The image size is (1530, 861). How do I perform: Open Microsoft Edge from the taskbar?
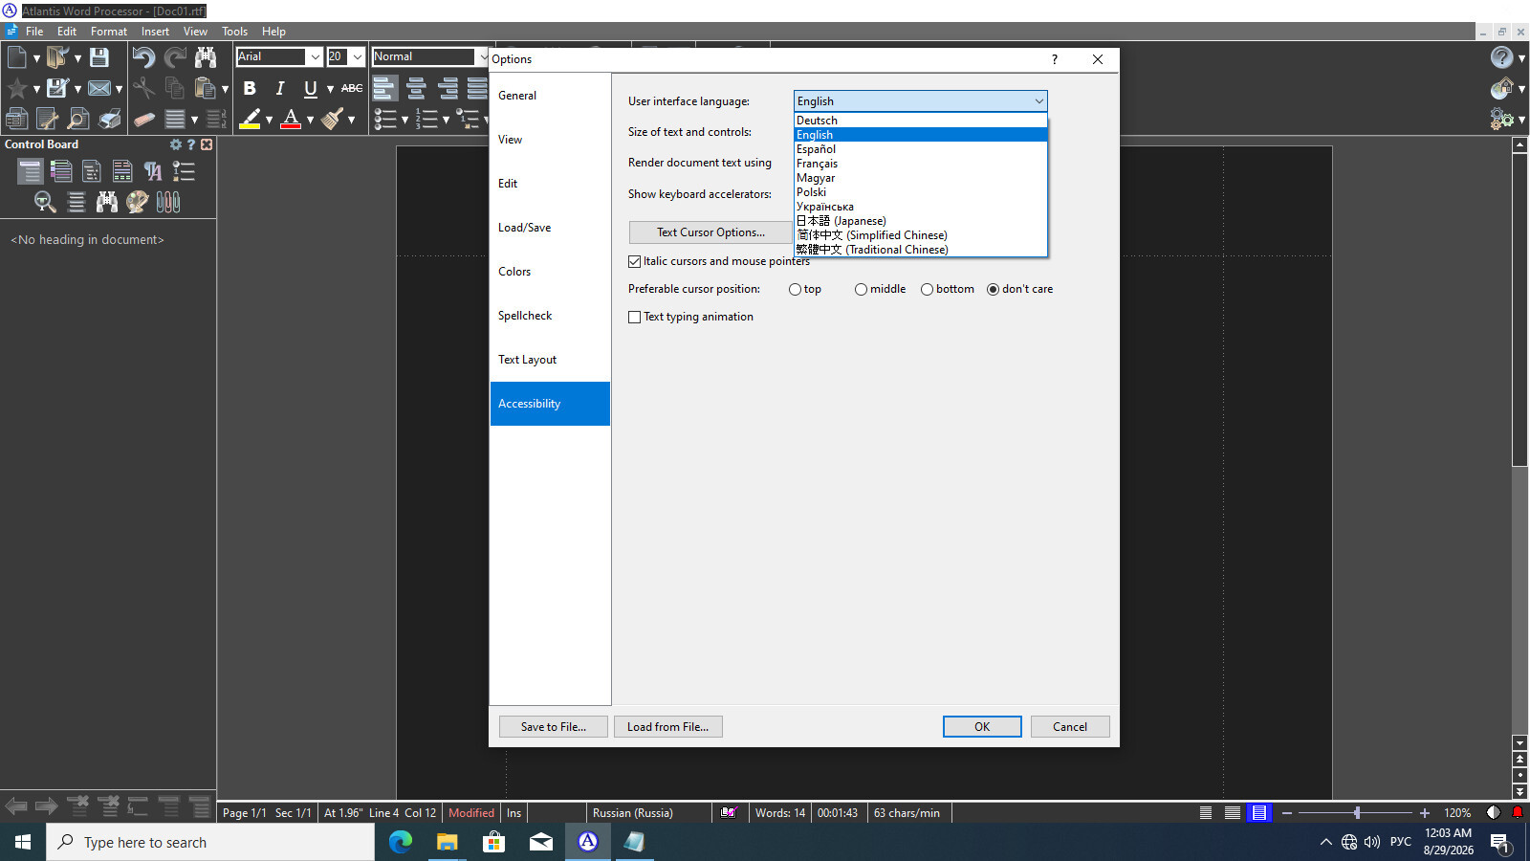point(400,842)
